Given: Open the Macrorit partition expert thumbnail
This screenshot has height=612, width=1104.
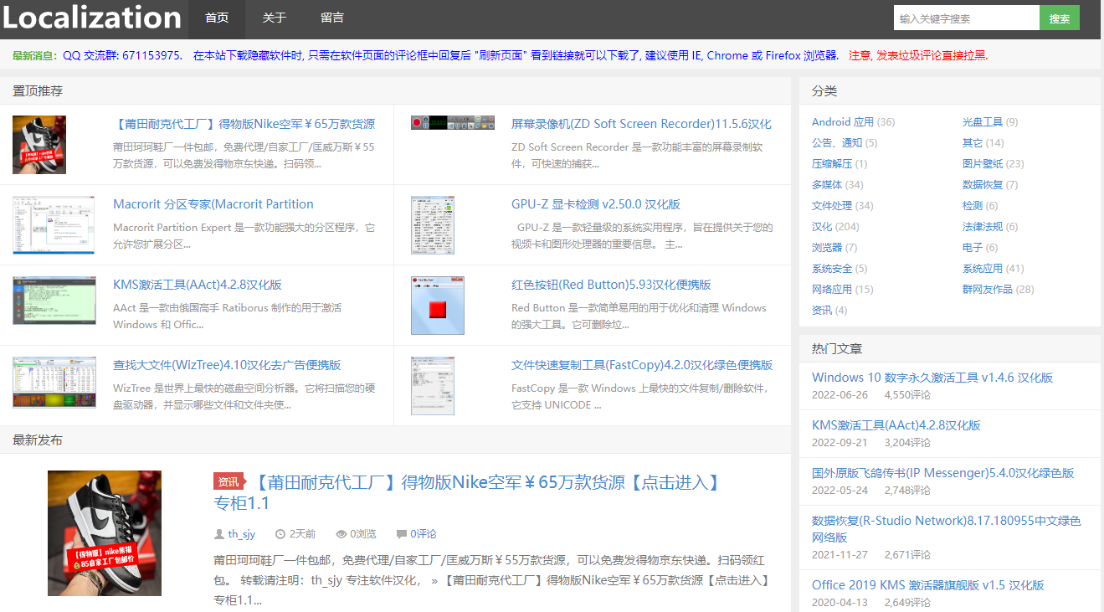Looking at the screenshot, I should (x=54, y=225).
